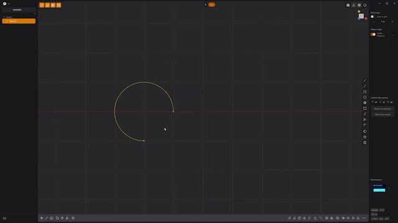Toggle the Enable snapping switch

[373, 35]
